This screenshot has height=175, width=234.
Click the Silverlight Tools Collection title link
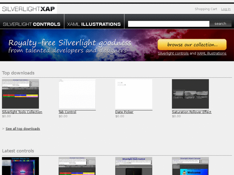tap(22, 112)
